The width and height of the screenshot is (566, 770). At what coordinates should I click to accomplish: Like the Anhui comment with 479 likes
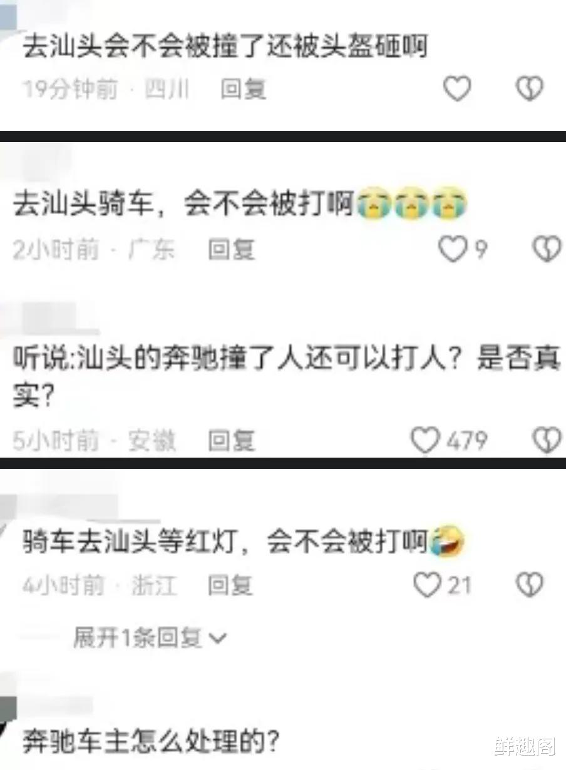click(424, 441)
